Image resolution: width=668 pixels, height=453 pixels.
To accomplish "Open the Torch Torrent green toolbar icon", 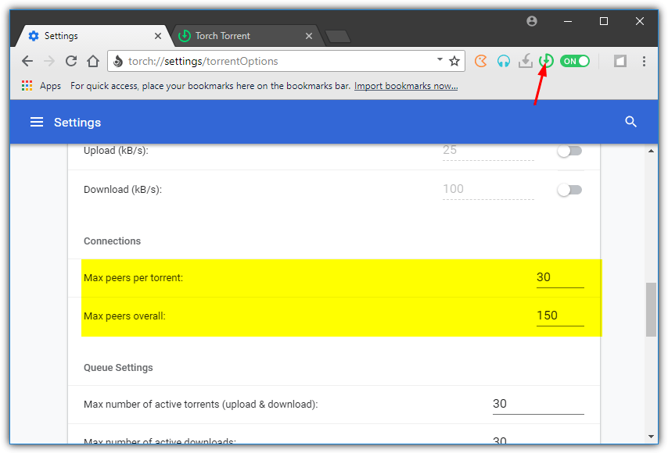I will pos(546,61).
